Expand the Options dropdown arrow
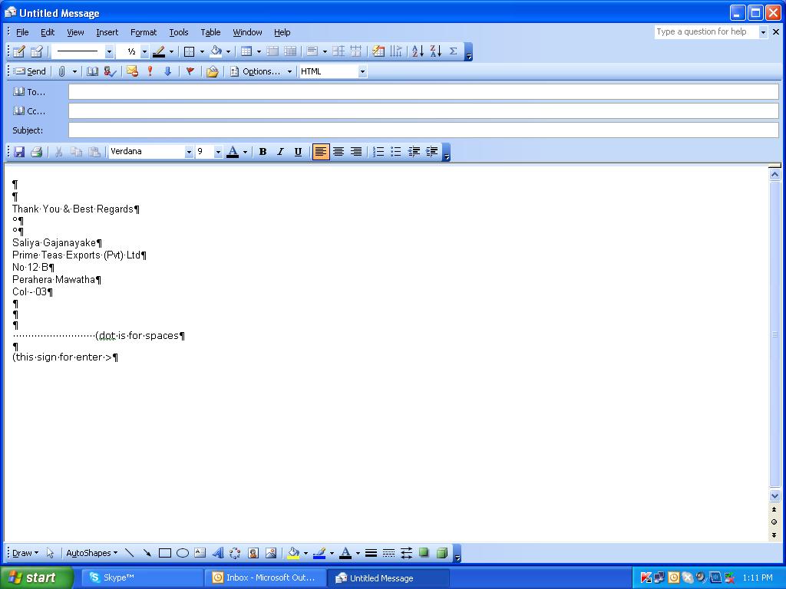786x589 pixels. tap(289, 71)
